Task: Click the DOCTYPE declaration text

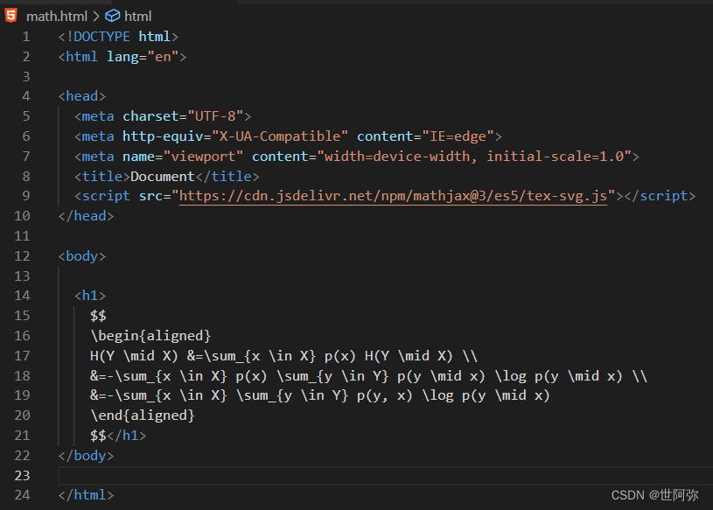Action: click(x=118, y=37)
